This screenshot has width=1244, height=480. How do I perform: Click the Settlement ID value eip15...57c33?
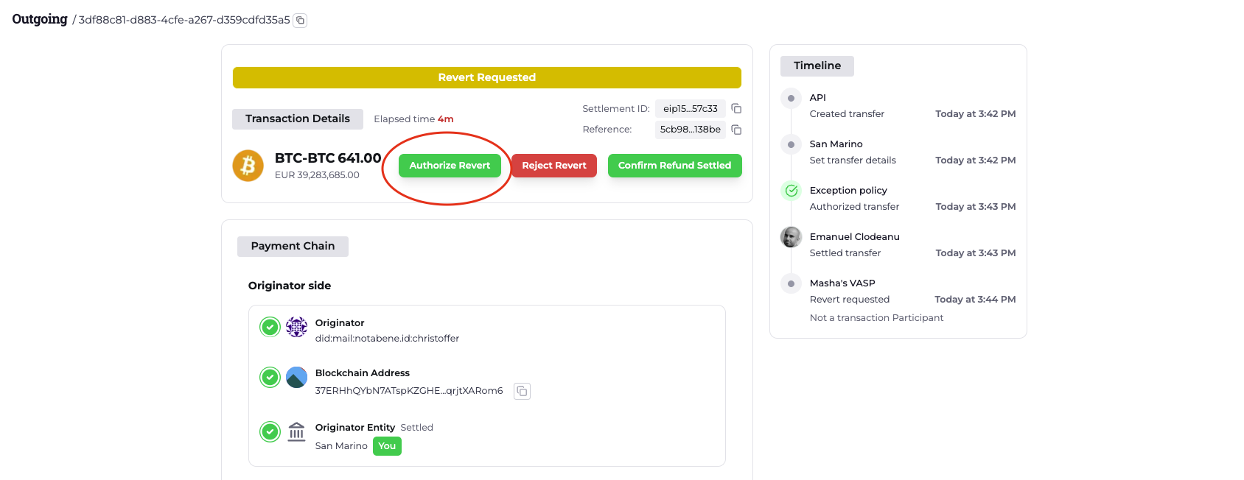[x=691, y=108]
